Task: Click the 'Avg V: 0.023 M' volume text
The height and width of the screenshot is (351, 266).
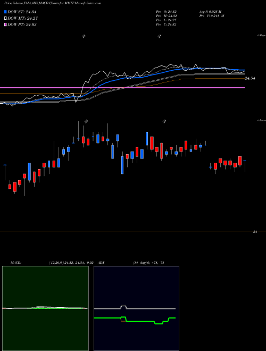Action: click(x=210, y=12)
